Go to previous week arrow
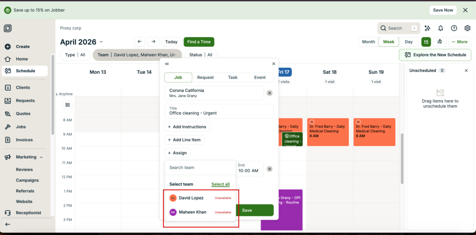This screenshot has height=235, width=476. coord(139,42)
